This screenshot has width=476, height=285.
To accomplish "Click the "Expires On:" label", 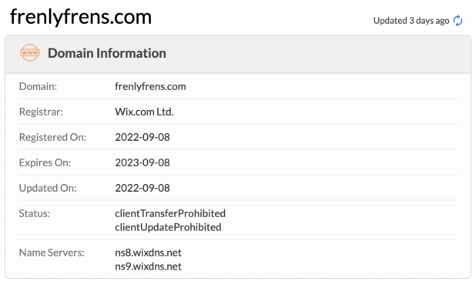I will point(45,163).
